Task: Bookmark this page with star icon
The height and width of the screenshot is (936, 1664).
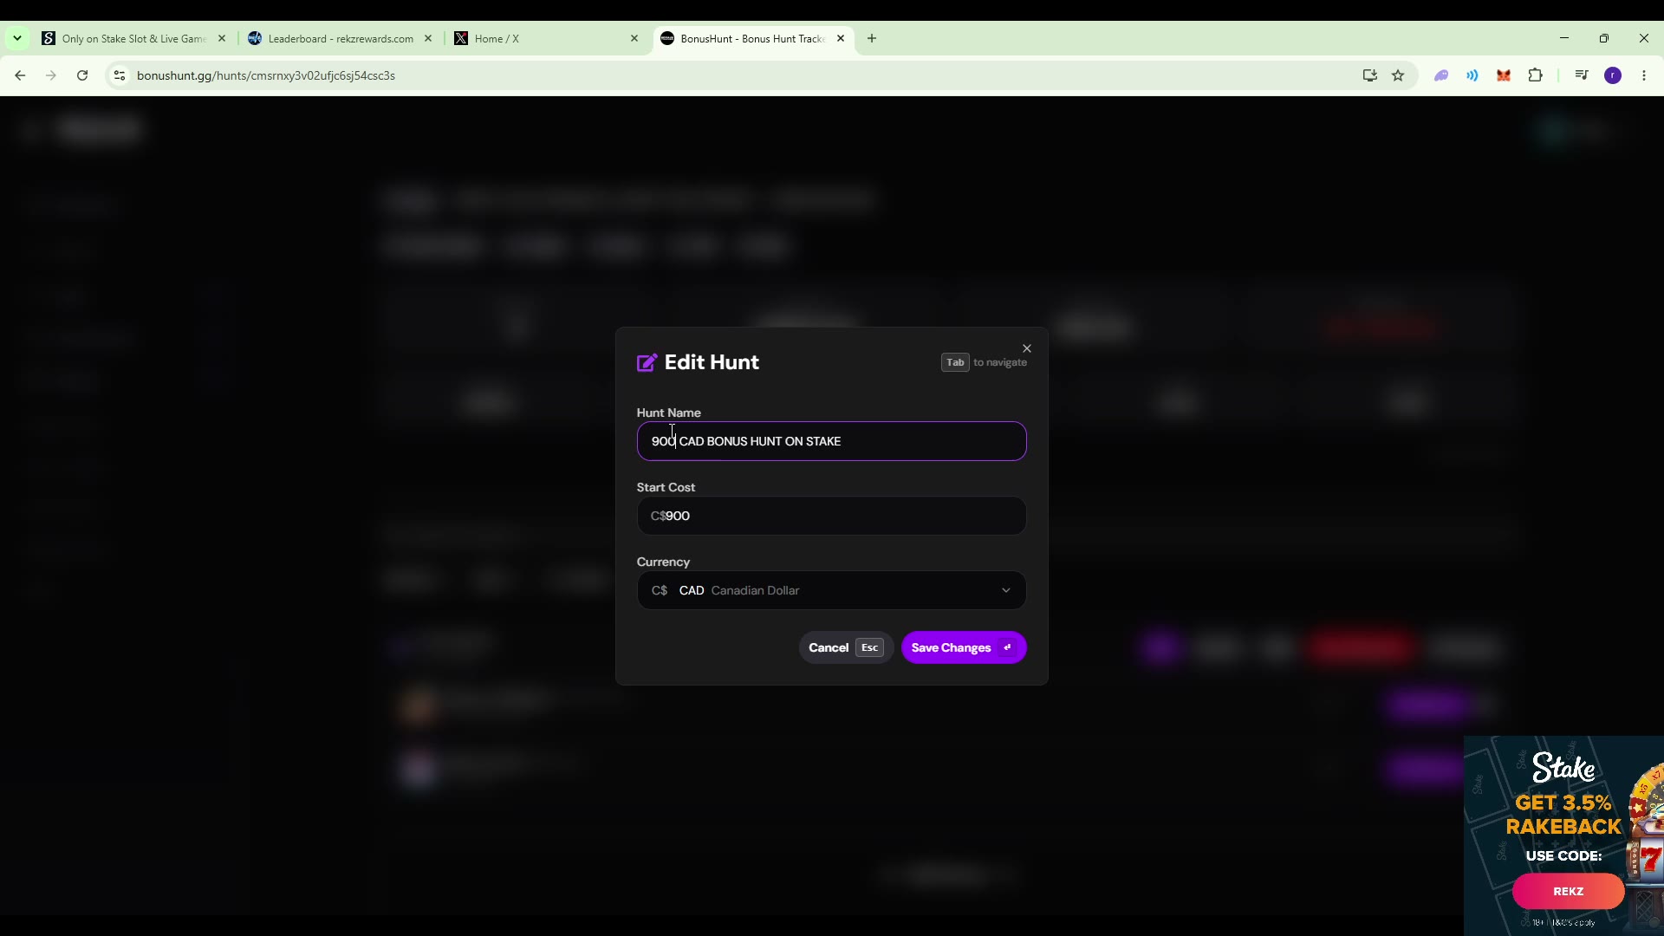Action: (x=1398, y=75)
